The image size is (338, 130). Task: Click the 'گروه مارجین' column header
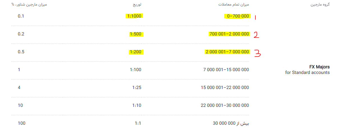click(321, 5)
